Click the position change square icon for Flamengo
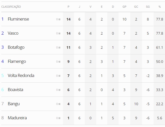The image size is (165, 127). pos(60,62)
